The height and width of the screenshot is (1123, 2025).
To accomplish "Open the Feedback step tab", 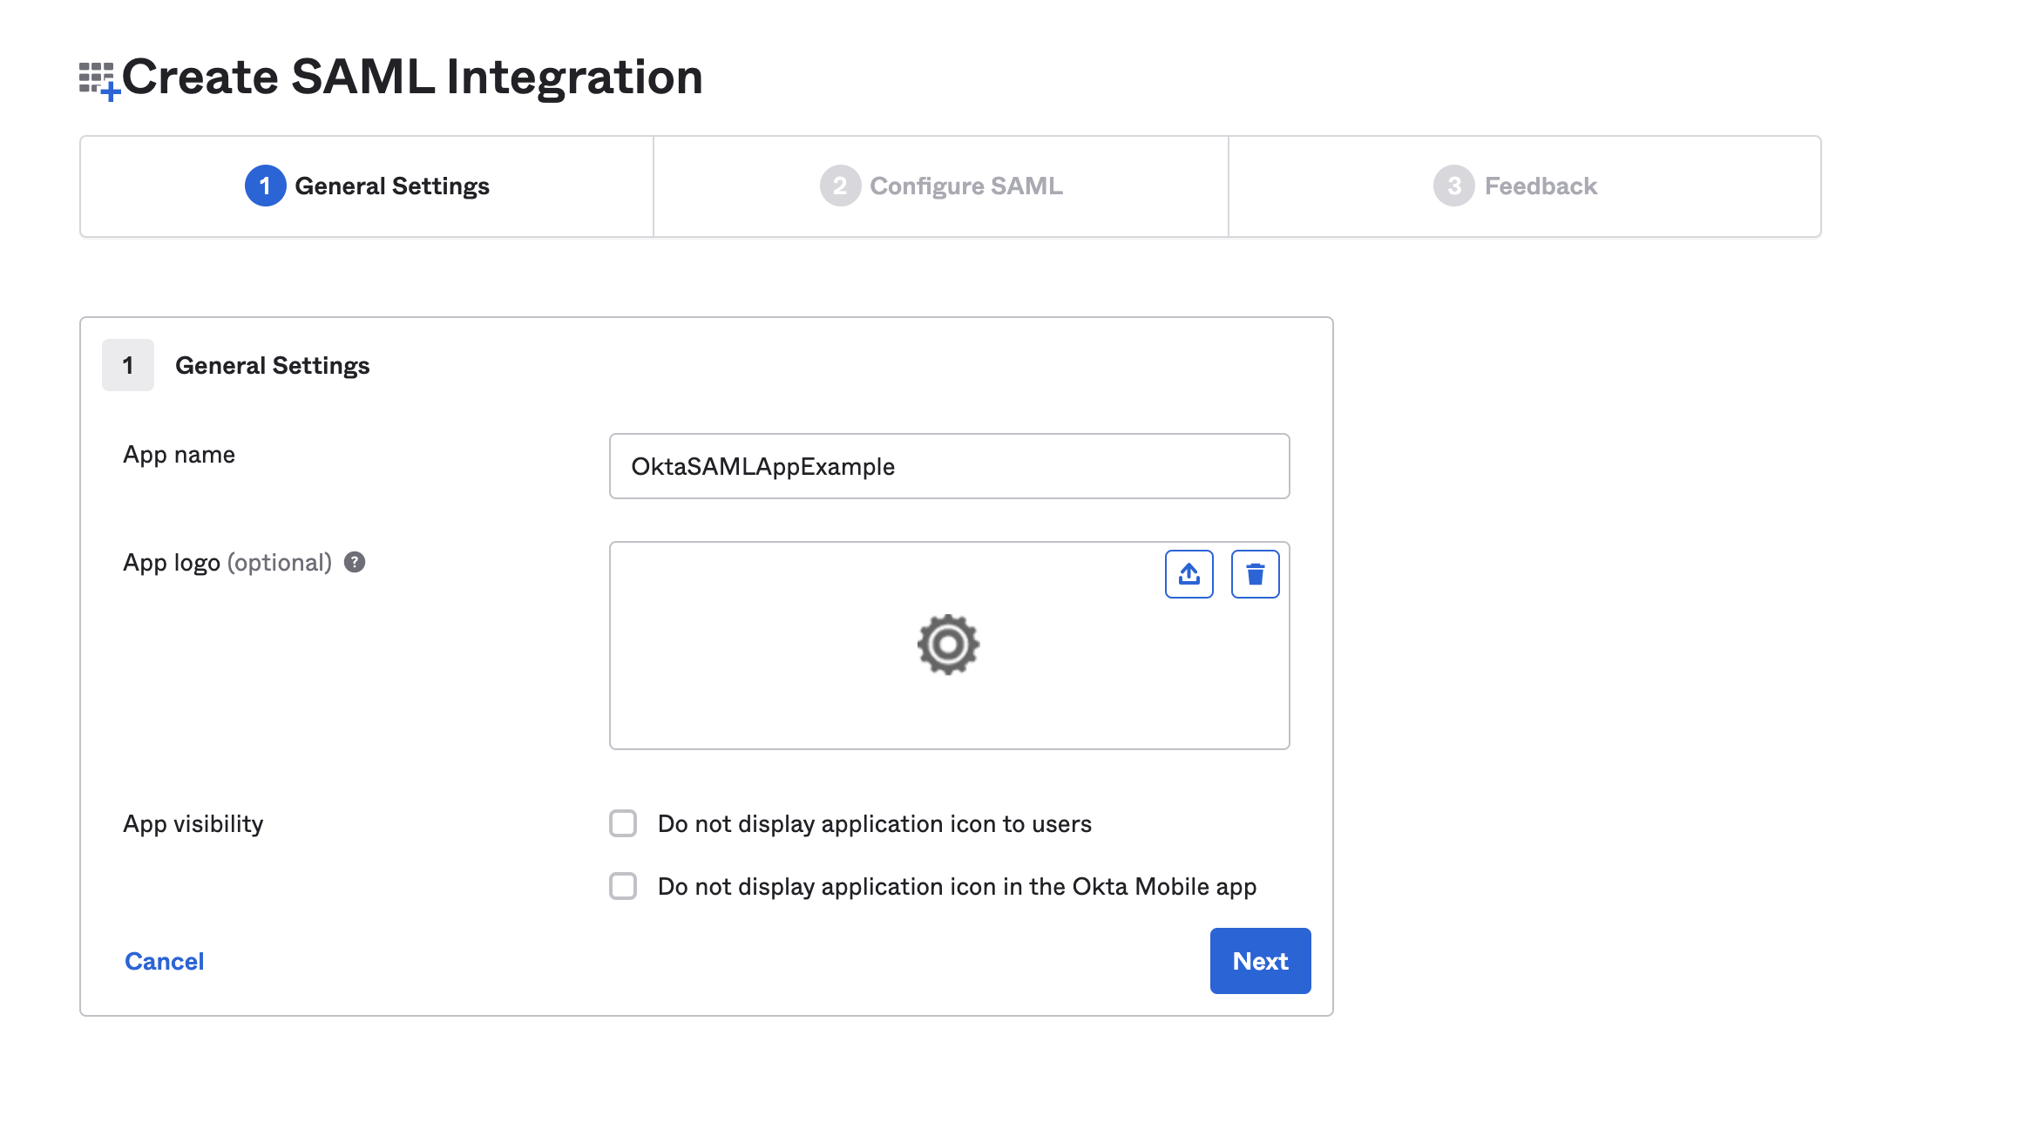I will [1523, 186].
